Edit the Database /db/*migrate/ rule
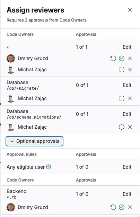140x217 pixels. point(127,85)
